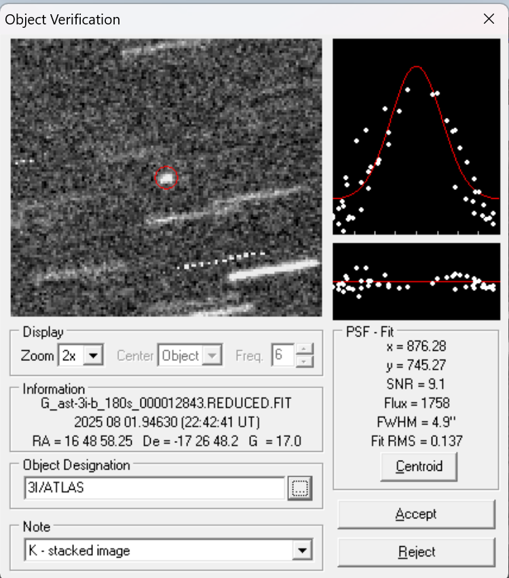Click the red-circled object in the image
Image resolution: width=509 pixels, height=578 pixels.
(166, 178)
